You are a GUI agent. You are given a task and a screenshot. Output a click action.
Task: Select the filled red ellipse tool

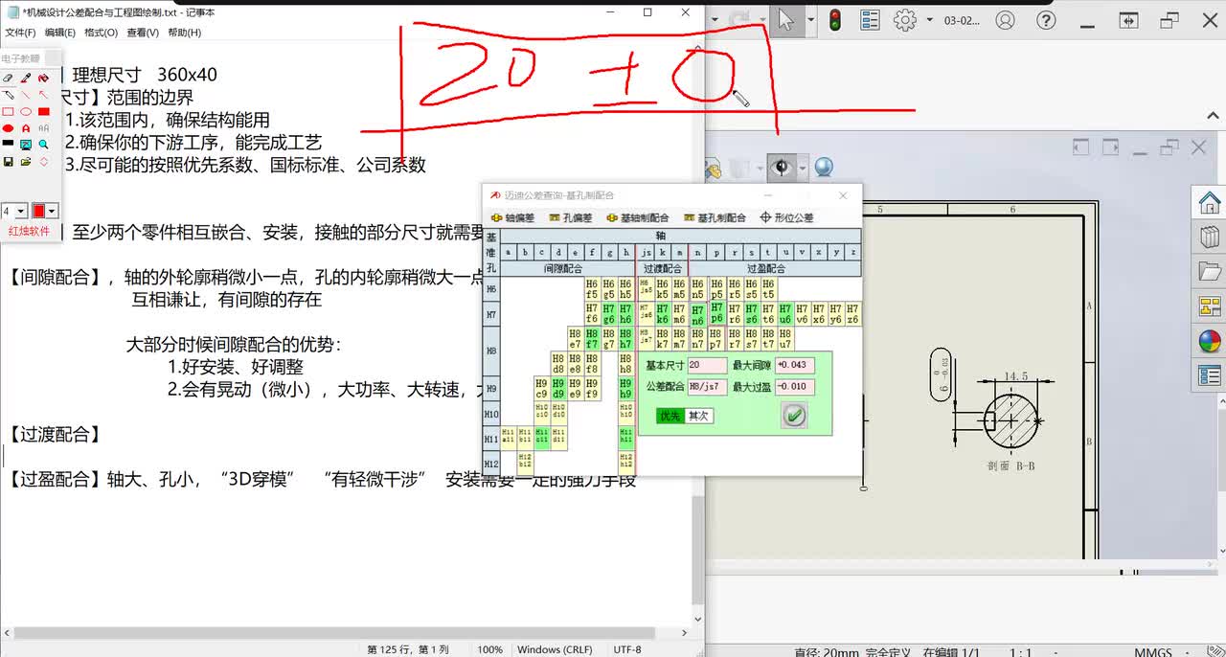click(x=8, y=127)
